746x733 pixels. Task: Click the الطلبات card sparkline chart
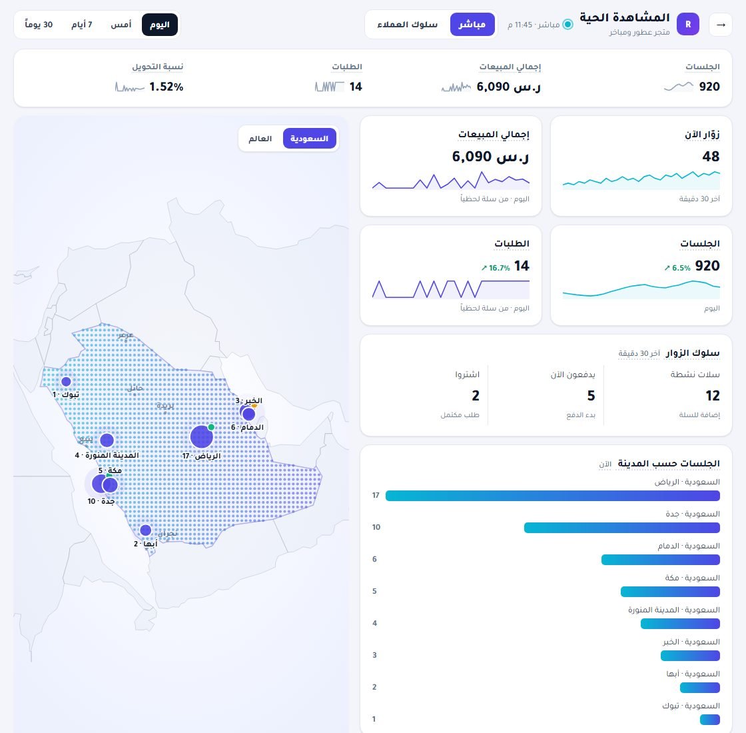point(450,289)
